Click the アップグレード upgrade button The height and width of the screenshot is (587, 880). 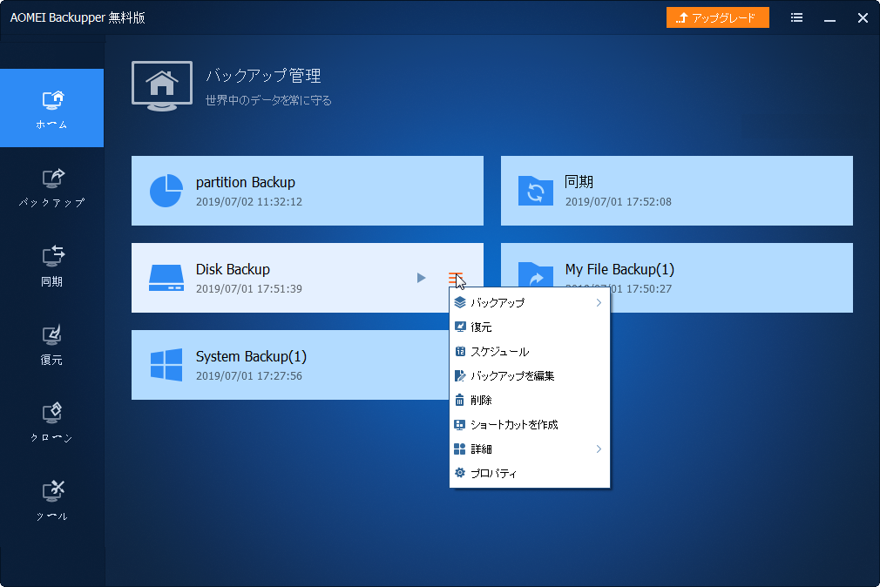point(717,17)
